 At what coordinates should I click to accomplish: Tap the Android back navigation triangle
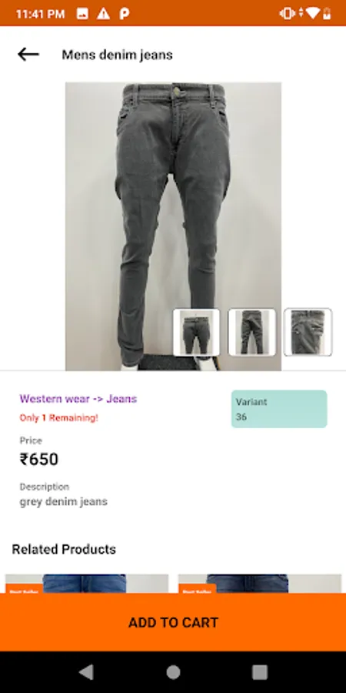click(x=86, y=672)
